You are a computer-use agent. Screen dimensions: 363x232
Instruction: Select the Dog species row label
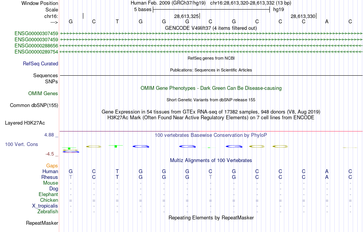(53, 189)
